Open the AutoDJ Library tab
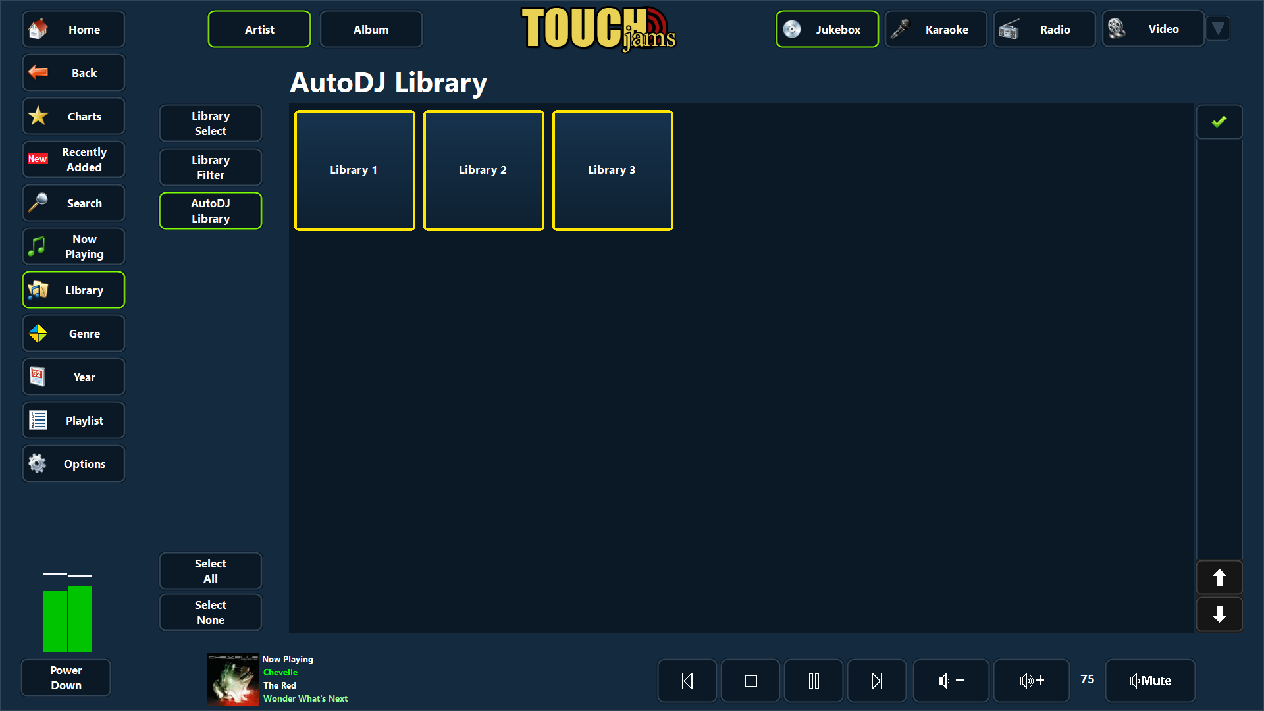Image resolution: width=1264 pixels, height=711 pixels. coord(210,211)
